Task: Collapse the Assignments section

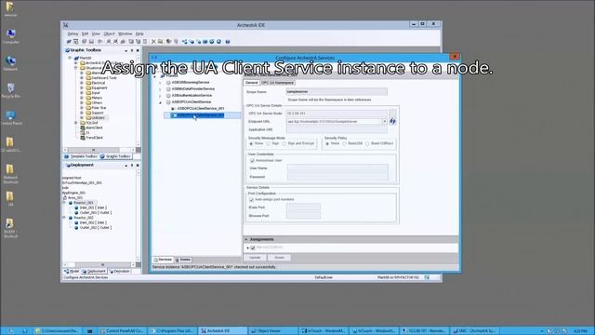Action: point(246,239)
